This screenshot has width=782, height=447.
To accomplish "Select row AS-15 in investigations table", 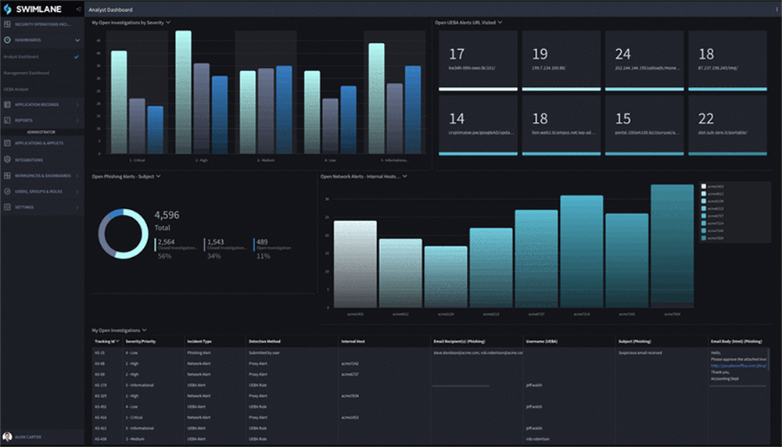I will [431, 352].
